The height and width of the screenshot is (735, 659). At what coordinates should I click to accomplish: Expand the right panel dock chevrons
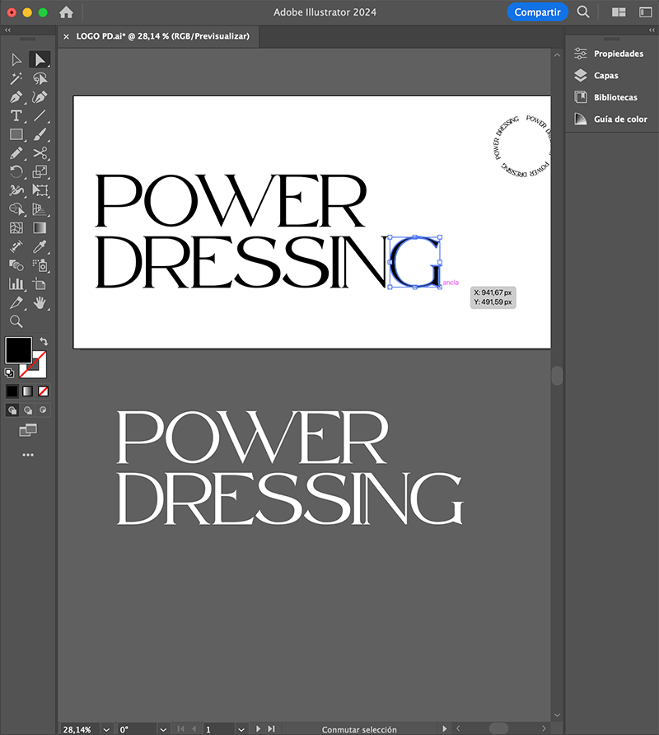(x=652, y=30)
